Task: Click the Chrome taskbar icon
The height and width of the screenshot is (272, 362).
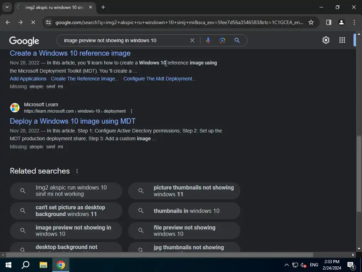Action: [61, 265]
